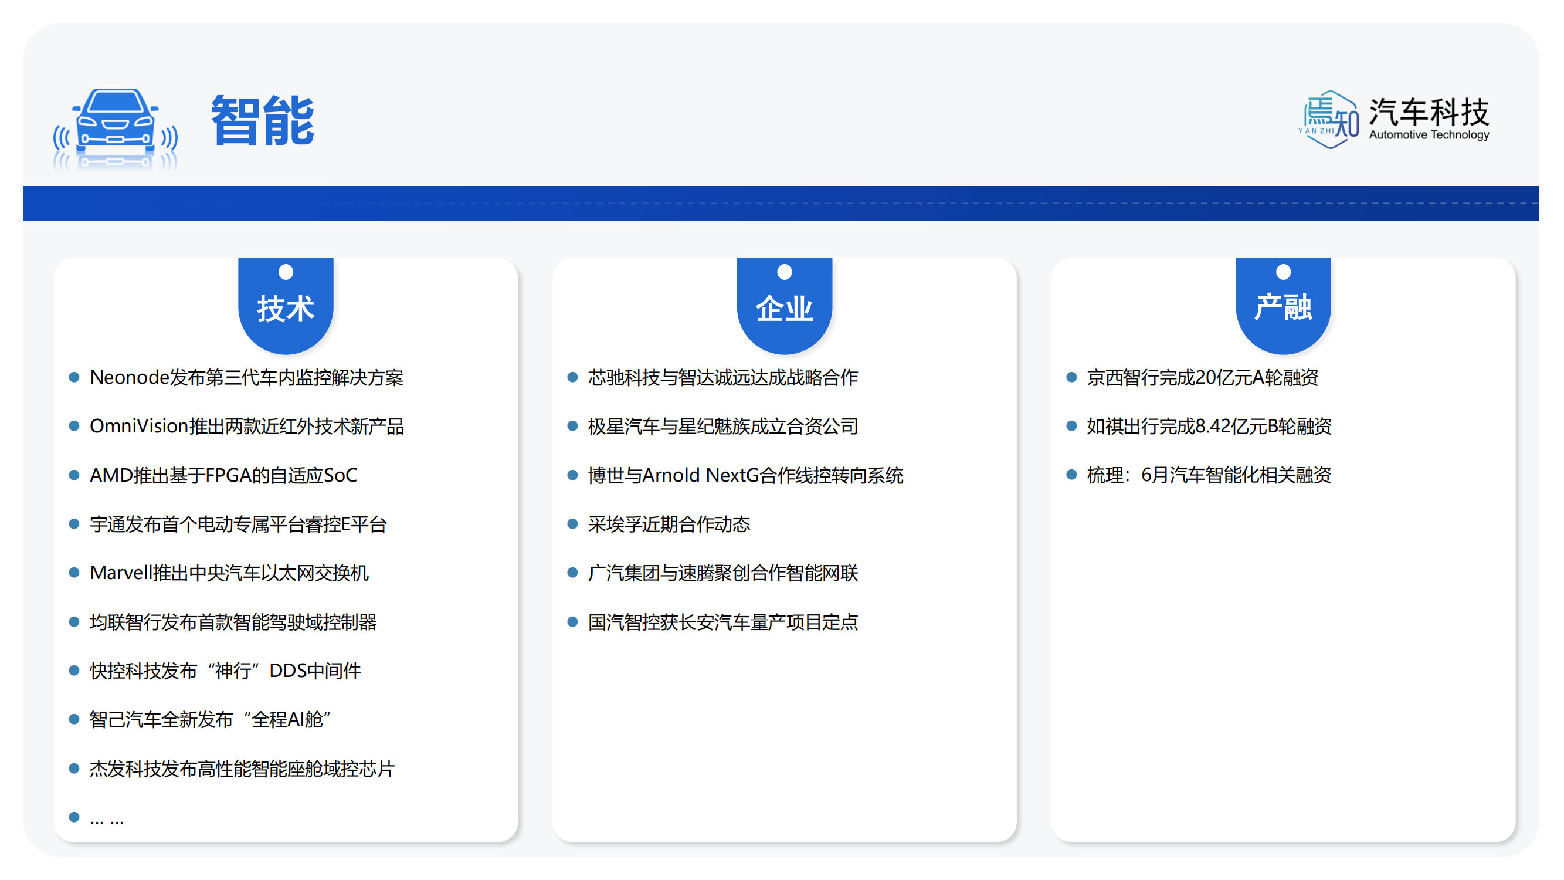Open 国汽智控获长安汽车量产项目定点 item

coord(723,622)
